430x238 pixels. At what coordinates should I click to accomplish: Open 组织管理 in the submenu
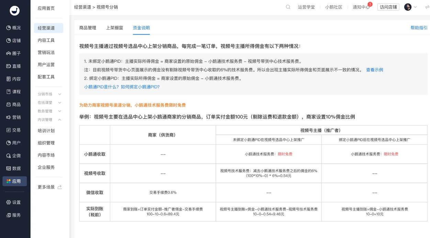46,143
